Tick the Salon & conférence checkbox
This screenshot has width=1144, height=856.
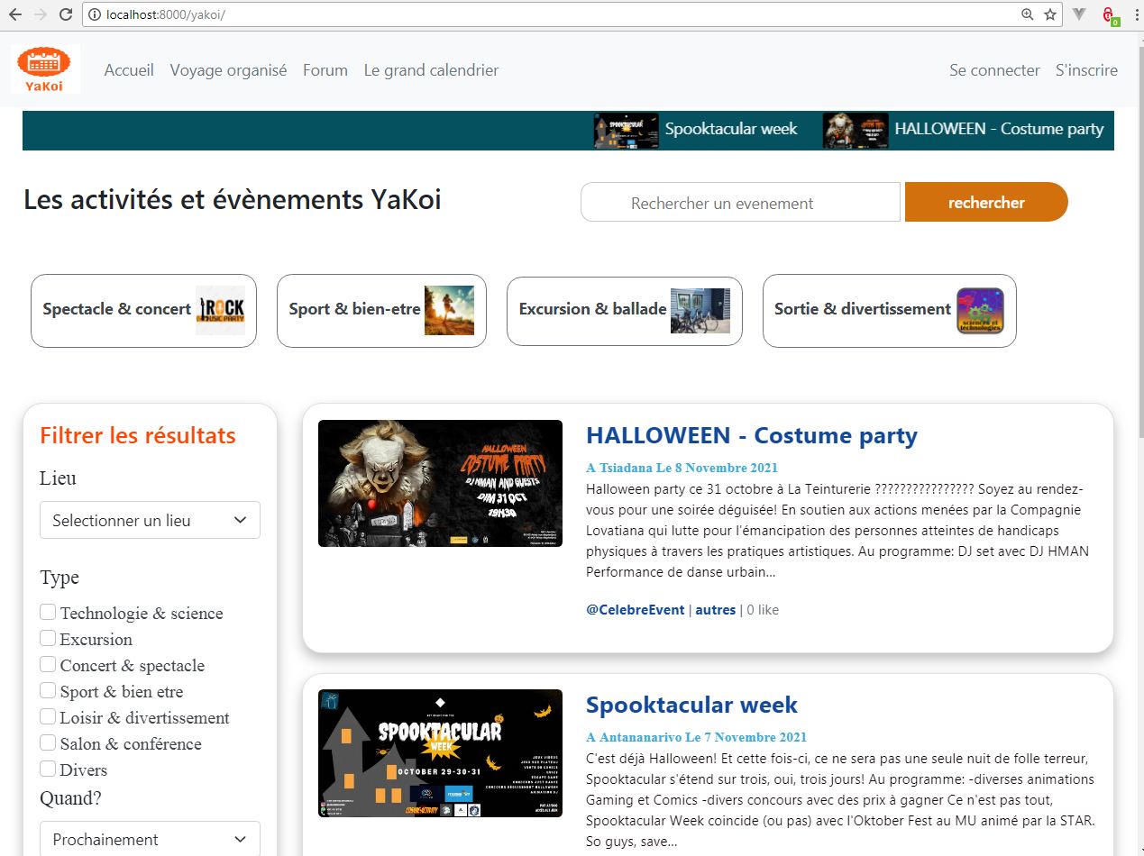click(48, 743)
